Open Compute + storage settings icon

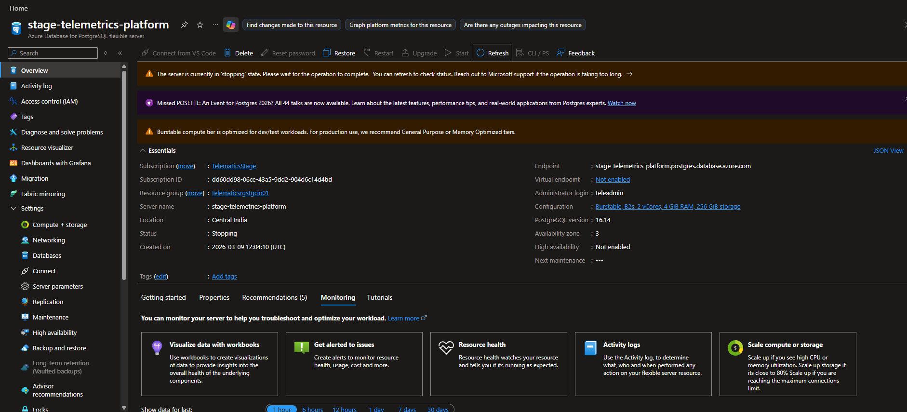click(25, 225)
